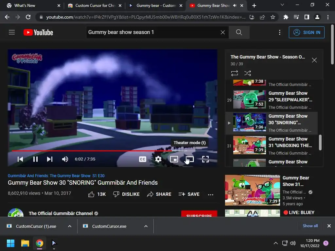Close the downloads bar
Image resolution: width=335 pixels, height=251 pixels.
(329, 226)
